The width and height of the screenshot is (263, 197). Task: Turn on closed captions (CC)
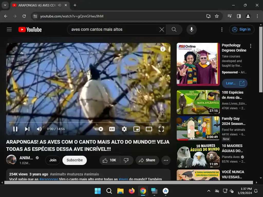coord(112,129)
